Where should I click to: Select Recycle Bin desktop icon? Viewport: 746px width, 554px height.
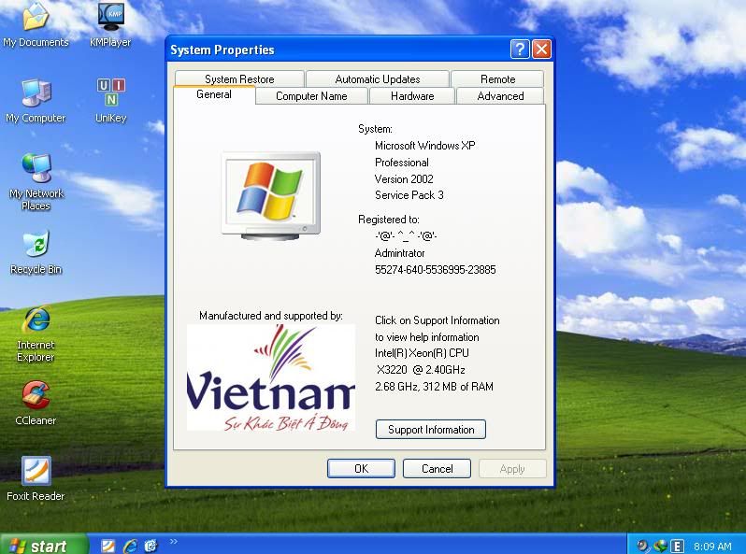coord(36,252)
